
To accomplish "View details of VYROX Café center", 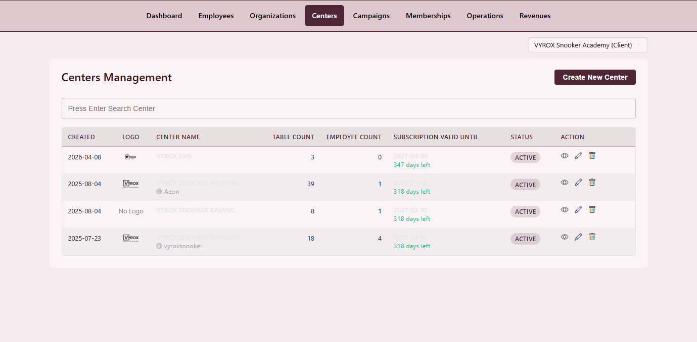I will coord(565,155).
